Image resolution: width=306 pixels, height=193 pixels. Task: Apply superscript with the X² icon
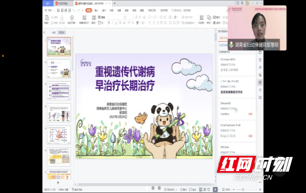coord(129,23)
